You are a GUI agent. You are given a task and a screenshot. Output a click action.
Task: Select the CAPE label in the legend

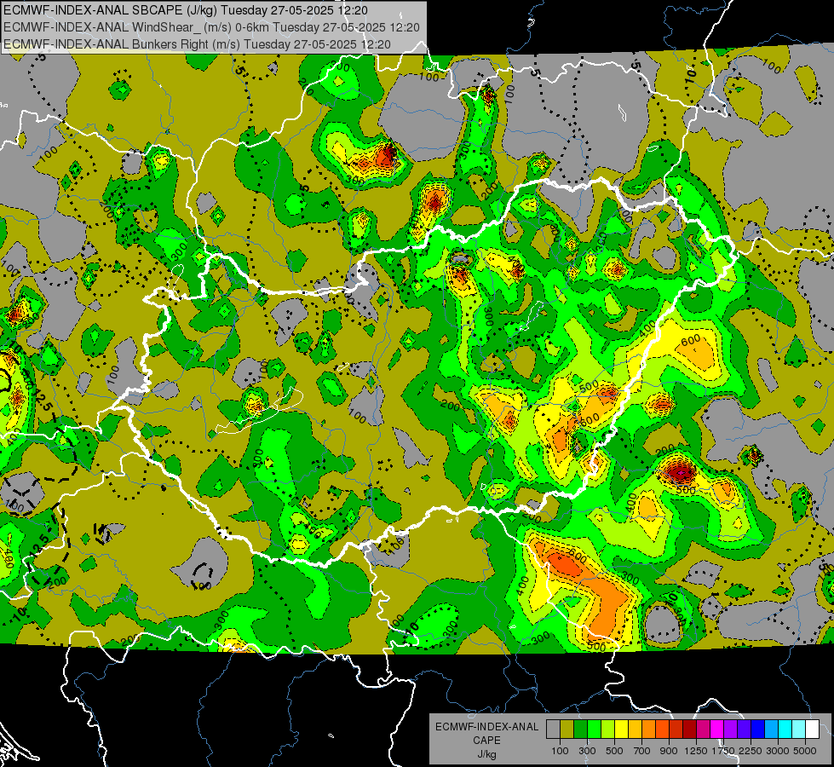(x=486, y=741)
